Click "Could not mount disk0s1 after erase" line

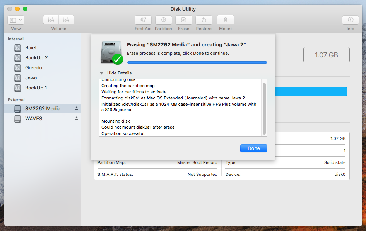[138, 127]
